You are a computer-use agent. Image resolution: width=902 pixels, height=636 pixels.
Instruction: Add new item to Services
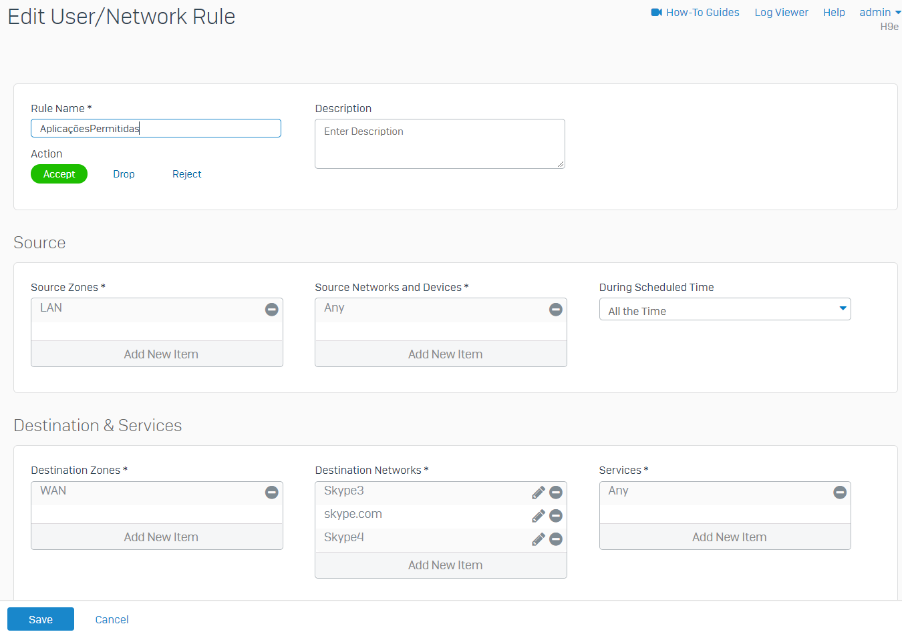(x=725, y=537)
